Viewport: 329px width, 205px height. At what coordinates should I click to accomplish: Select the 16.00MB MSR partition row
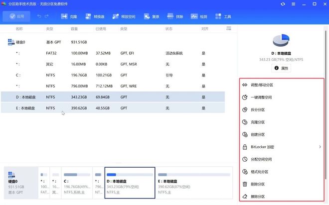[113, 64]
